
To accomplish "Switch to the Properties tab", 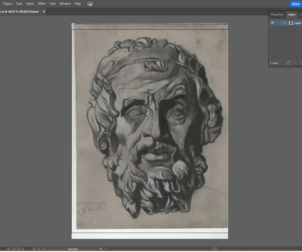I will tap(277, 15).
